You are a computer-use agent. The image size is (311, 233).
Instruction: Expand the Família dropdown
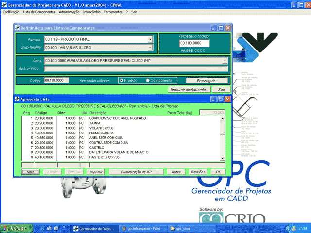pos(150,39)
